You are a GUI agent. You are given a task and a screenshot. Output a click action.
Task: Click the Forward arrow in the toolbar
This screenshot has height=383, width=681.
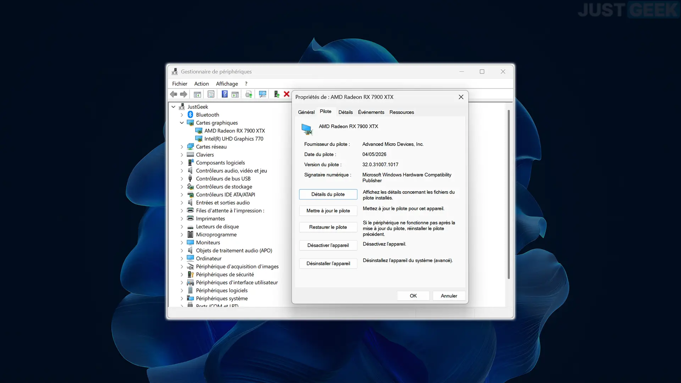point(183,94)
